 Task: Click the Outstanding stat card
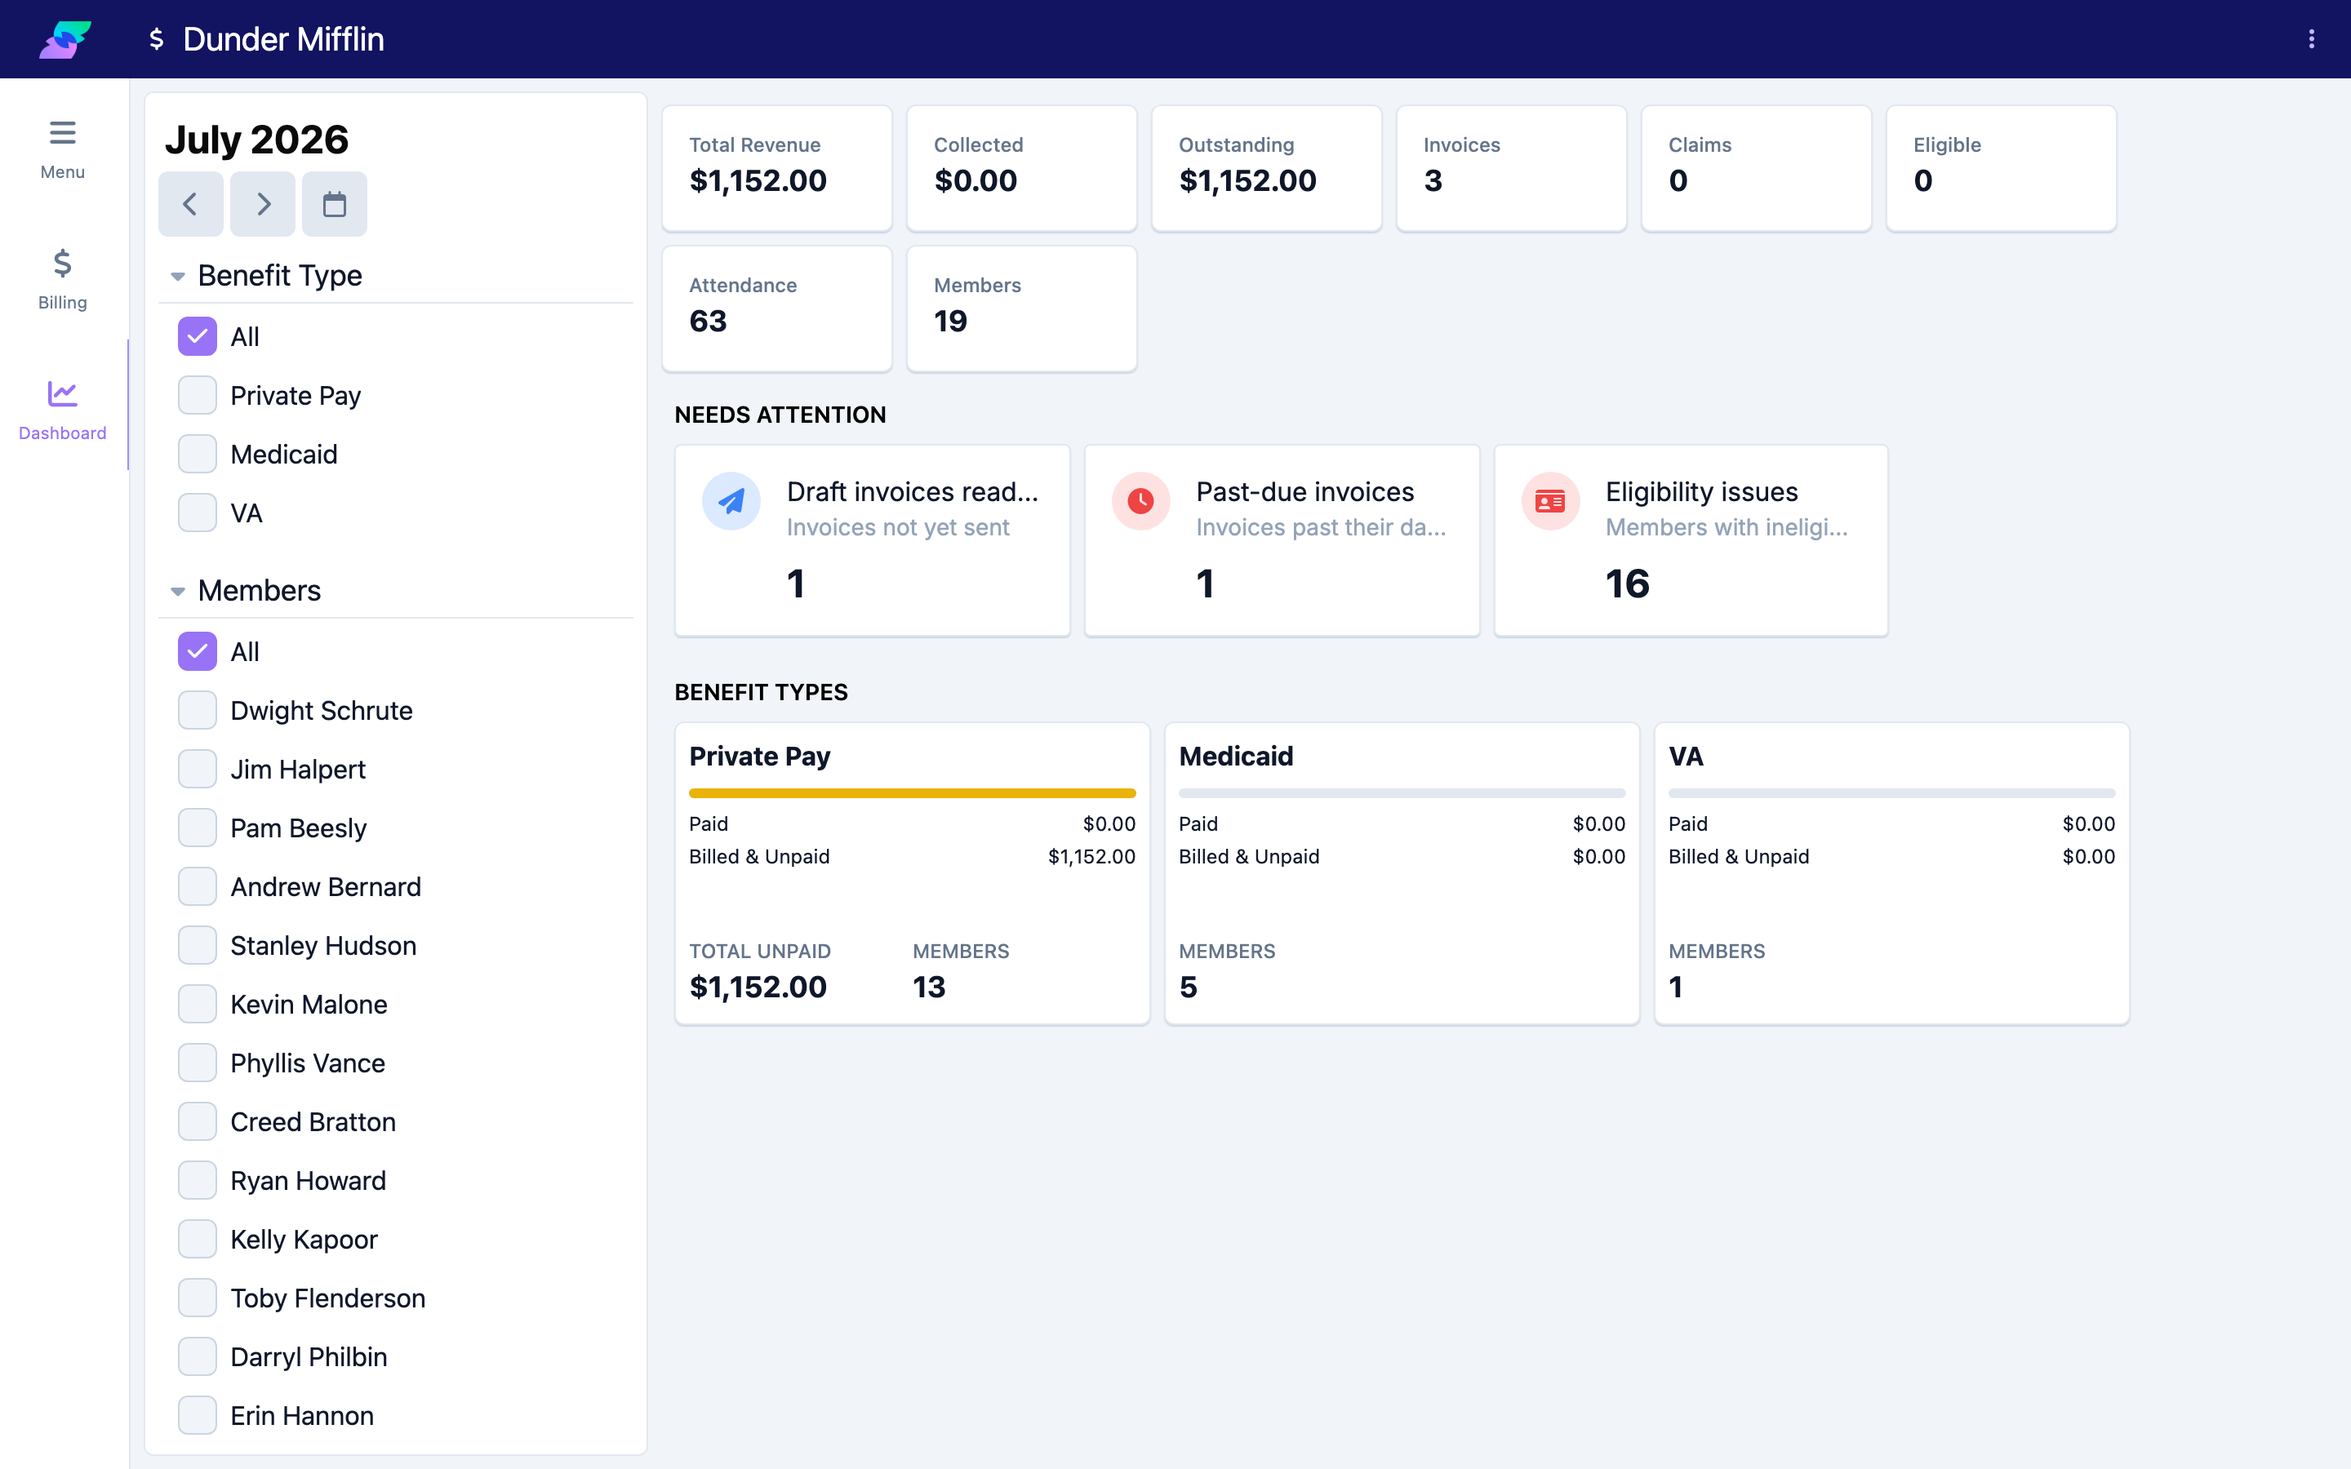point(1267,168)
